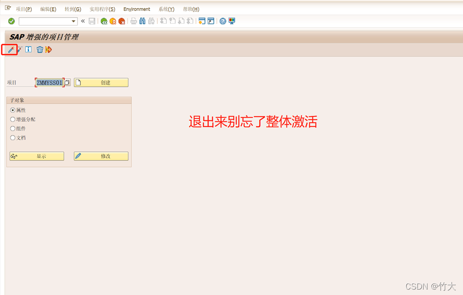Click the red Cancel icon
This screenshot has width=463, height=295.
122,21
